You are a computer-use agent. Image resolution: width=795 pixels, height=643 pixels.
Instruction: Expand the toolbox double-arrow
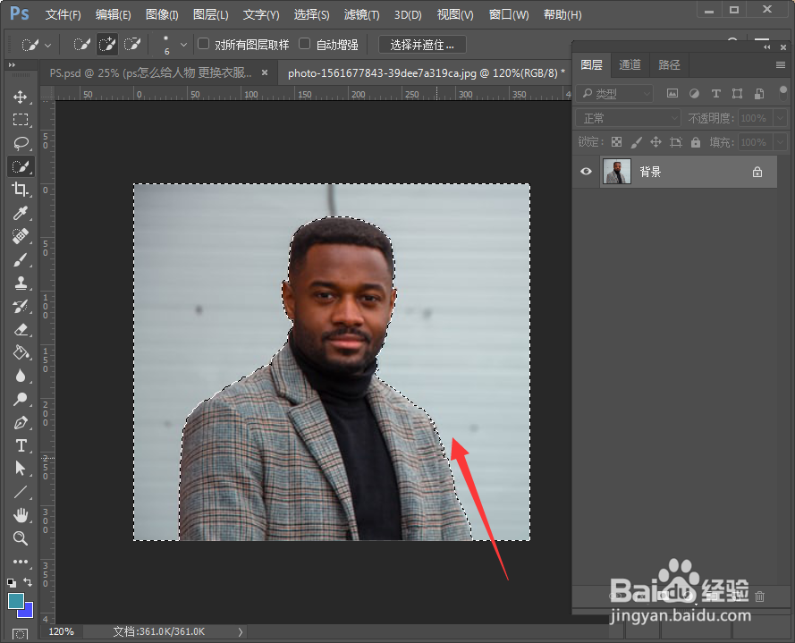12,65
